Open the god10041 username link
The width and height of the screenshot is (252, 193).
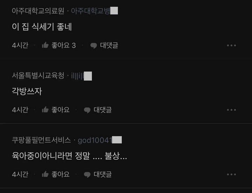tap(100, 140)
